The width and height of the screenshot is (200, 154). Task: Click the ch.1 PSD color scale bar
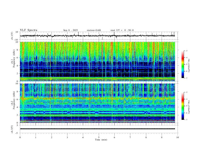pyautogui.click(x=183, y=64)
